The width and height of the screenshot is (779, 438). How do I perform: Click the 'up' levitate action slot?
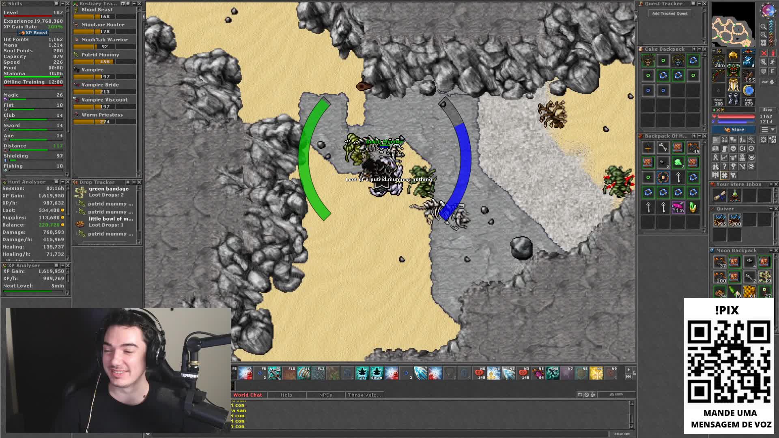click(362, 373)
